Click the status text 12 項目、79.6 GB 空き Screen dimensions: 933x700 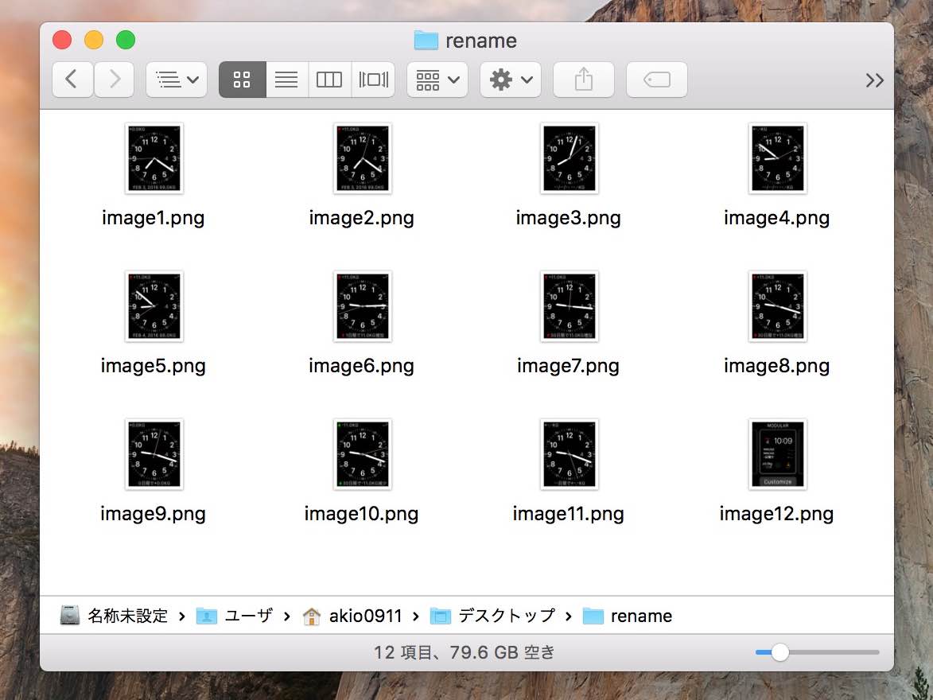click(x=465, y=652)
